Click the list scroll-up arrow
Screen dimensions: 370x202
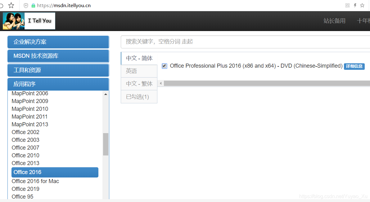tap(106, 94)
